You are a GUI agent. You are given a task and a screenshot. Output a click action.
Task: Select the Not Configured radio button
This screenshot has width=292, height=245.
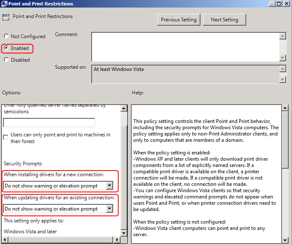pos(6,36)
